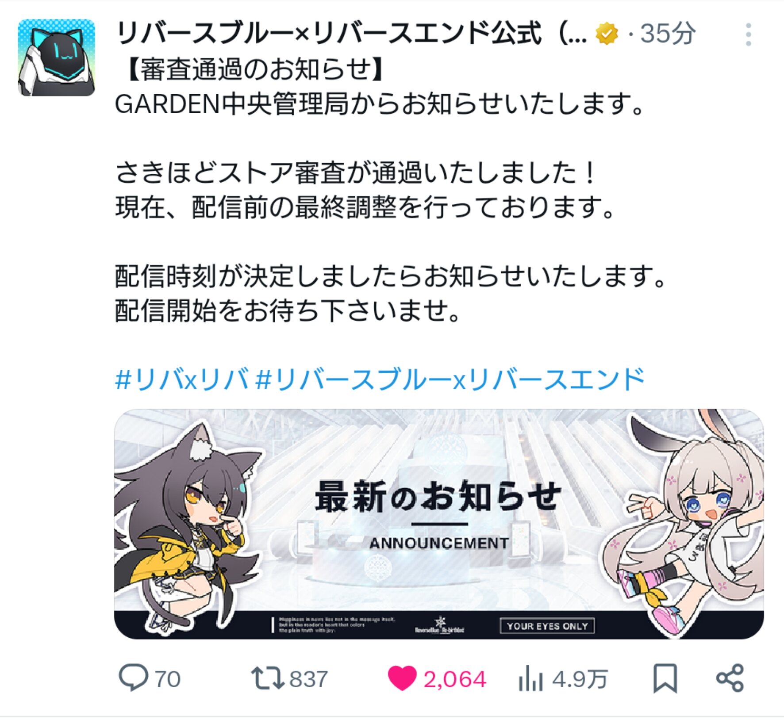Image resolution: width=784 pixels, height=720 pixels.
Task: Open the view analytics bar chart icon
Action: [x=530, y=678]
